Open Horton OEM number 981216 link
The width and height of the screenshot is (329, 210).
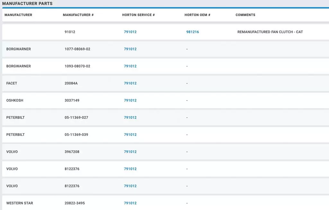[192, 32]
